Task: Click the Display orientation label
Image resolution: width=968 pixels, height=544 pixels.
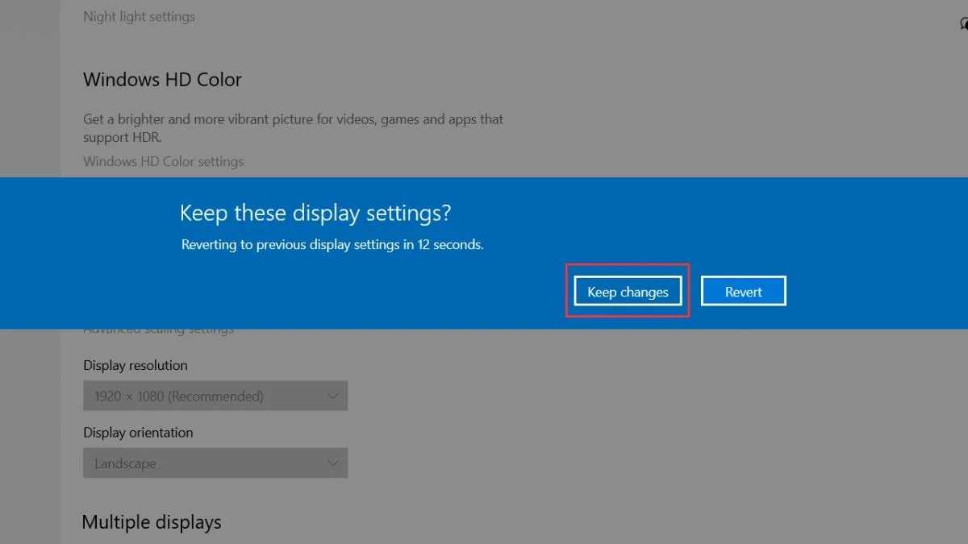Action: pos(138,433)
